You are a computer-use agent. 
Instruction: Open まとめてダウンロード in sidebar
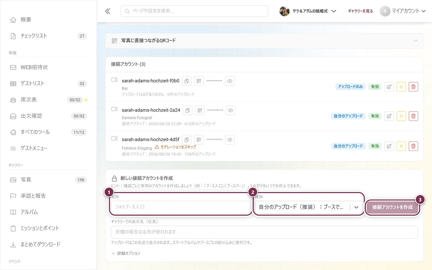point(49,244)
